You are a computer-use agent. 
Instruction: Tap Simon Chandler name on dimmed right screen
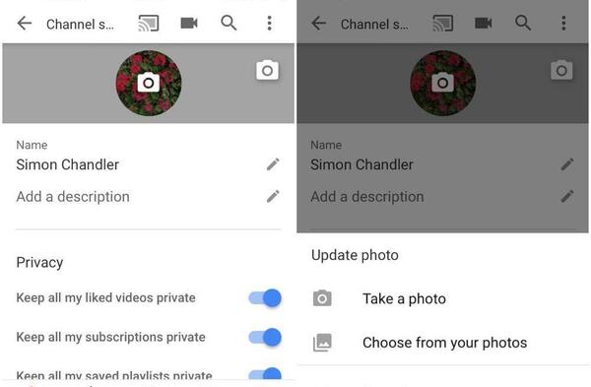click(361, 164)
